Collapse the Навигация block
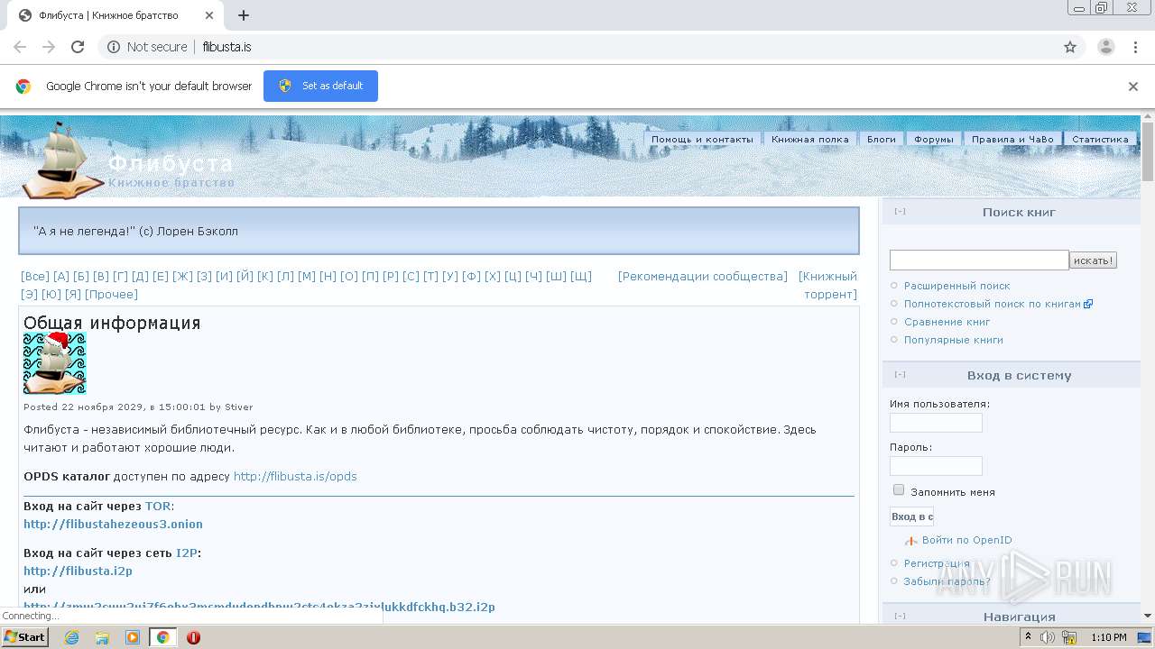This screenshot has height=649, width=1155. coord(900,617)
